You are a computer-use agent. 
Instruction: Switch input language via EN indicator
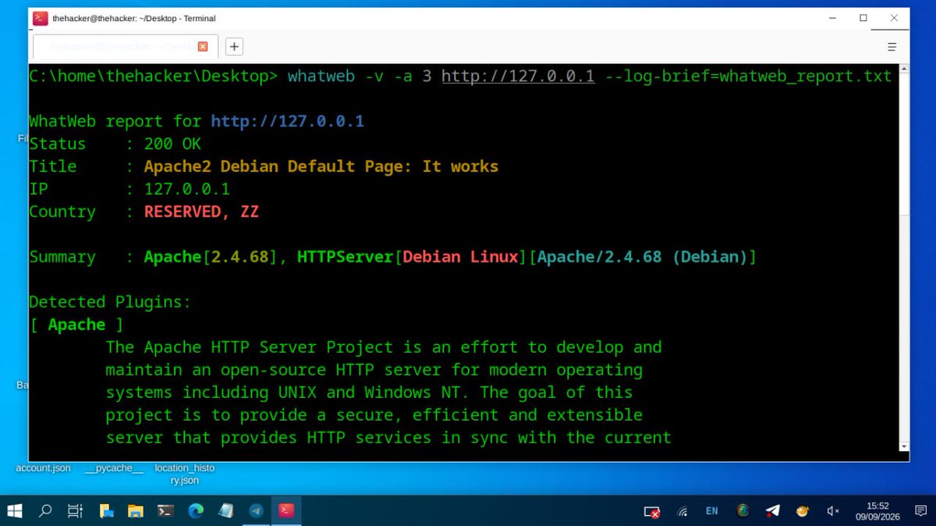point(711,511)
